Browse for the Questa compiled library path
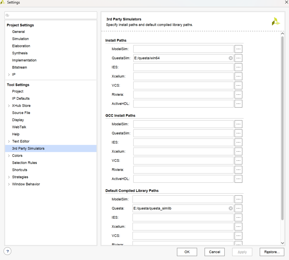The height and width of the screenshot is (260, 289). 238,208
